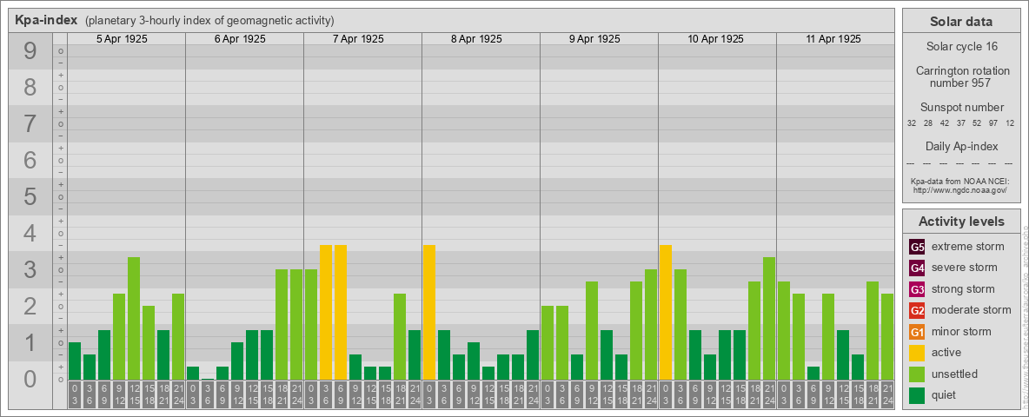Click the yellow active legend swatch
This screenshot has height=417, width=1029.
[x=917, y=353]
